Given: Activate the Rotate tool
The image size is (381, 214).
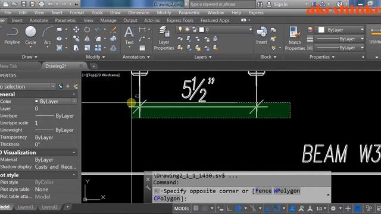Looking at the screenshot, I should 87,30.
